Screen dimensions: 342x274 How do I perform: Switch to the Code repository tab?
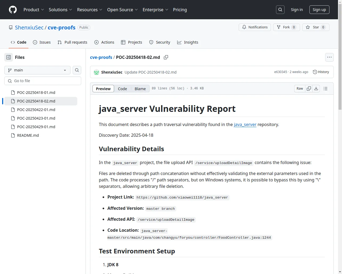pos(18,42)
